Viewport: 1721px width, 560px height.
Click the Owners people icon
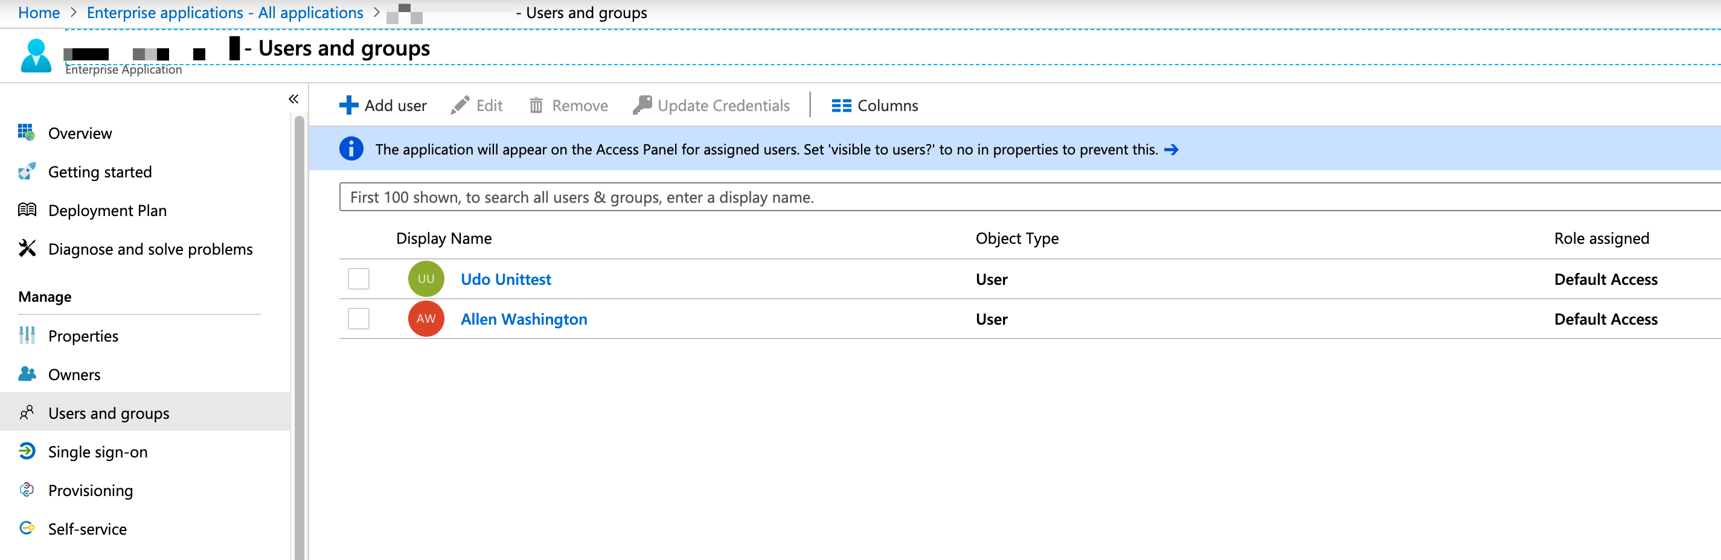coord(27,374)
